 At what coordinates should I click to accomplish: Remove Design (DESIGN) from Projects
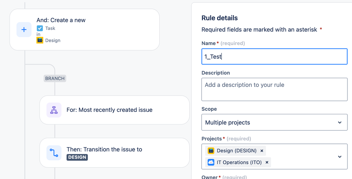pos(262,151)
